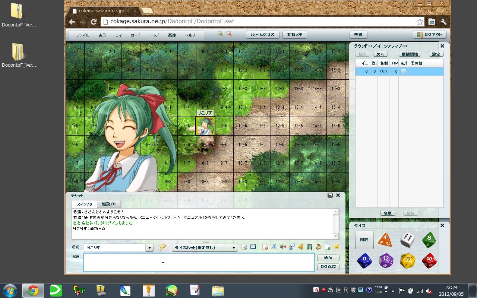
Task: Click inside the 発言 message input box
Action: 199,263
